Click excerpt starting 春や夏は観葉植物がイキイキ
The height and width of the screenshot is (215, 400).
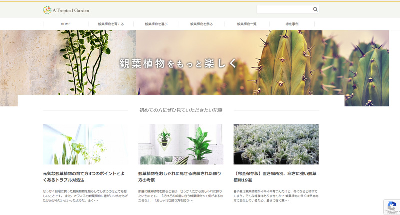tap(276, 196)
